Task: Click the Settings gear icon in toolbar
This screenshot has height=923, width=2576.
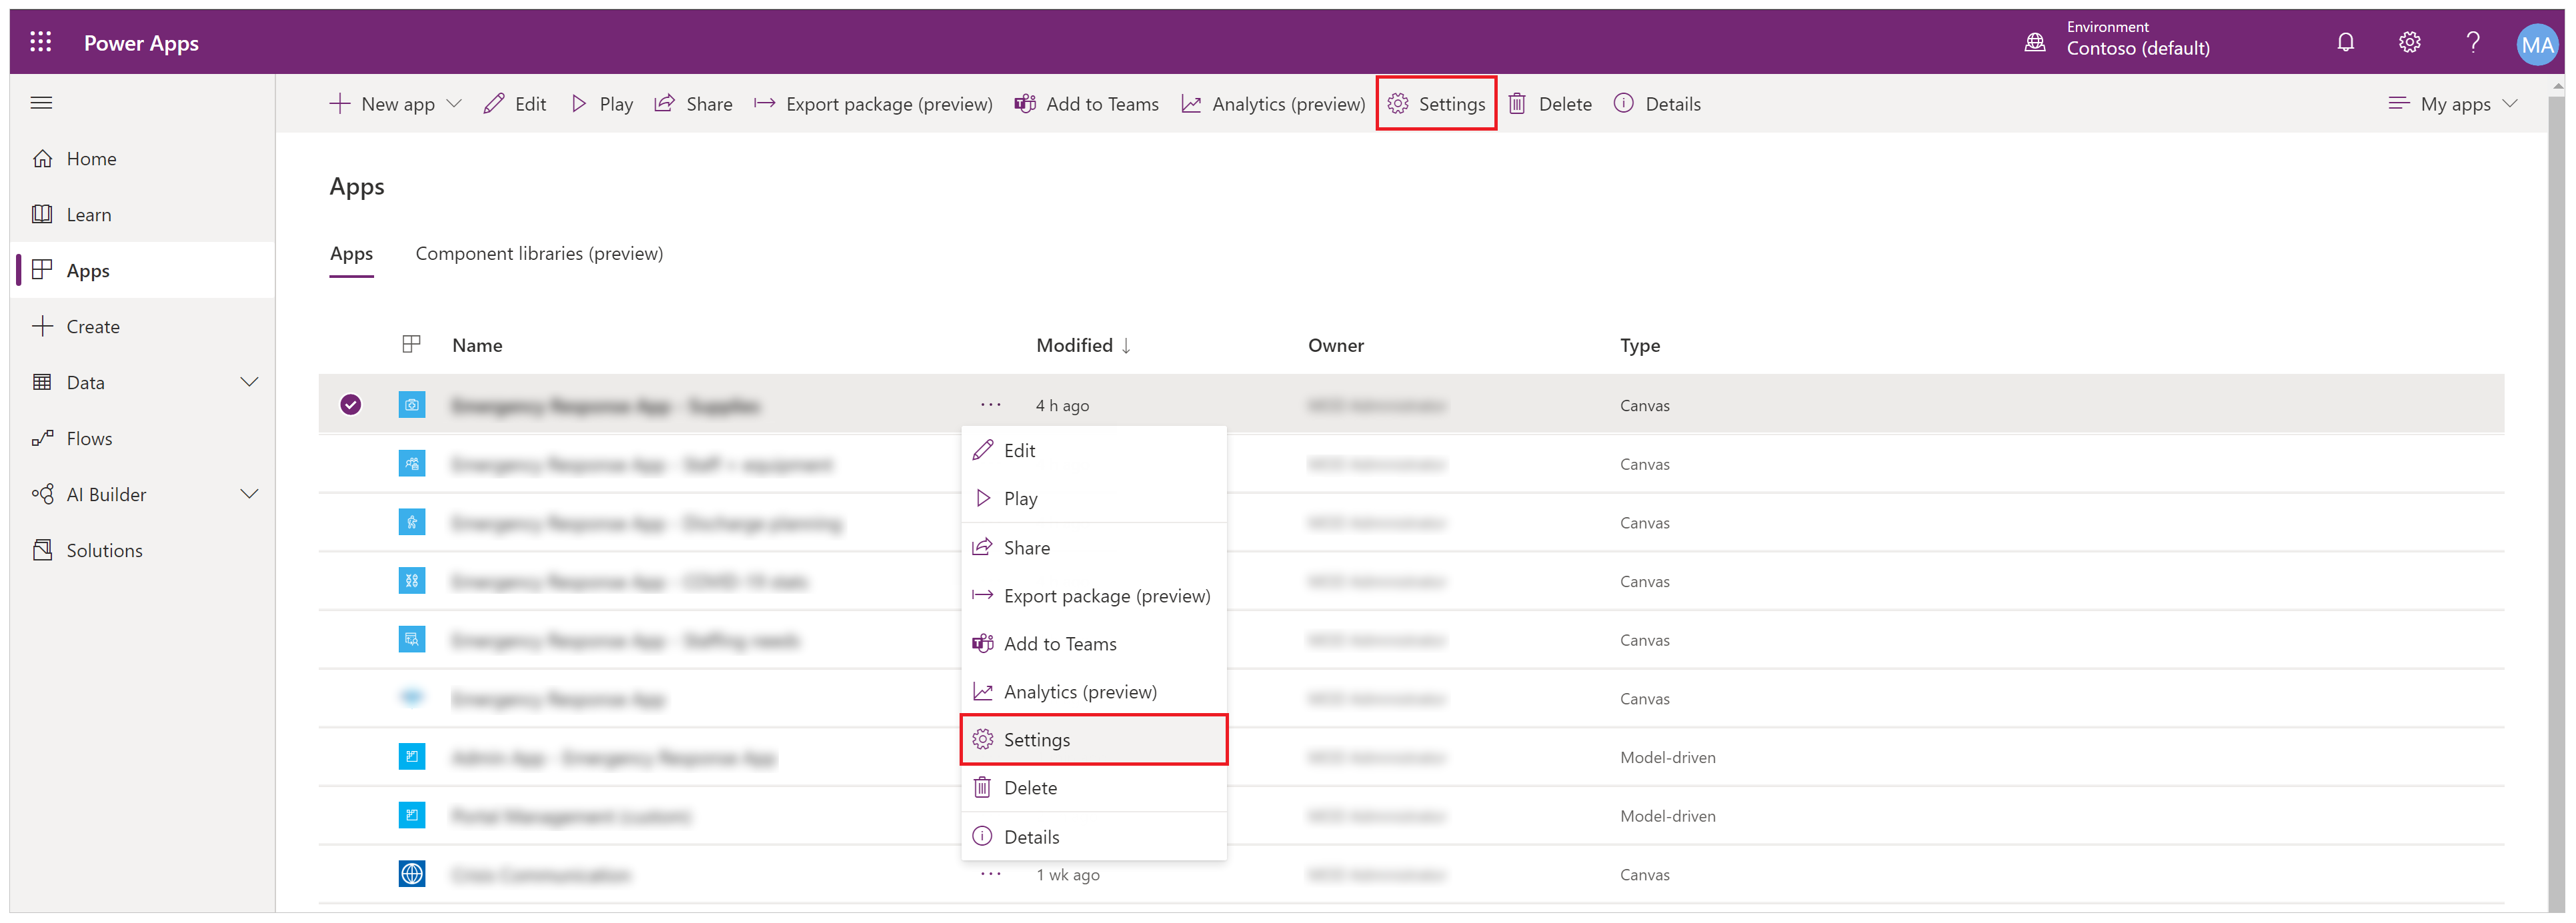Action: click(x=1400, y=103)
